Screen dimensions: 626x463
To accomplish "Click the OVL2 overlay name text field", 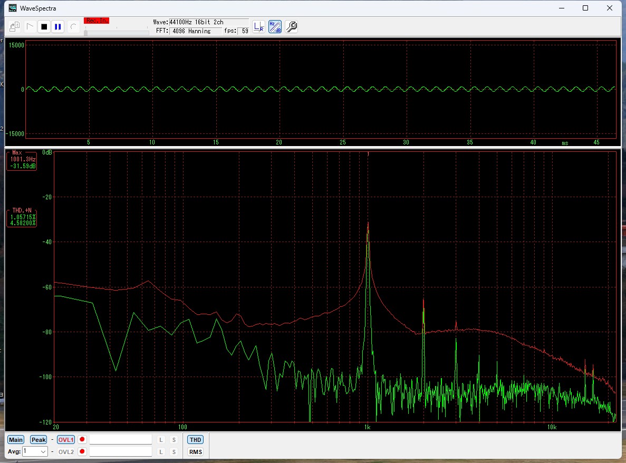I will 121,452.
